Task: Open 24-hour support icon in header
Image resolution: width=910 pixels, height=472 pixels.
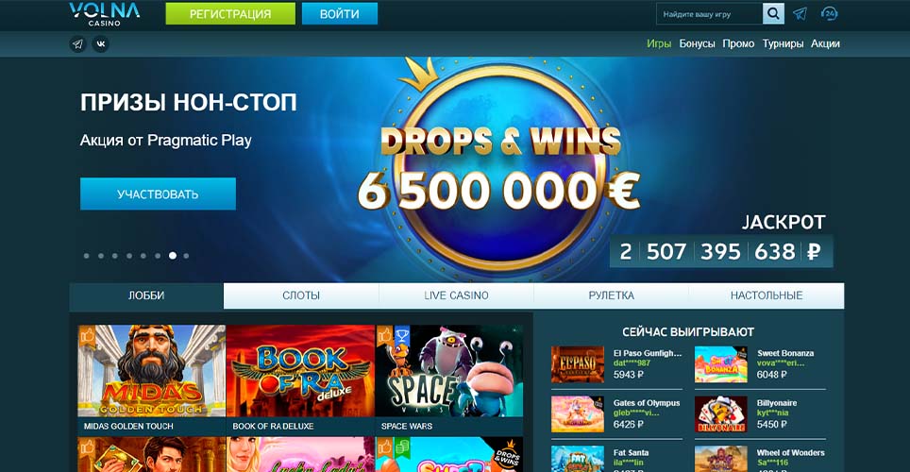Action: 830,13
